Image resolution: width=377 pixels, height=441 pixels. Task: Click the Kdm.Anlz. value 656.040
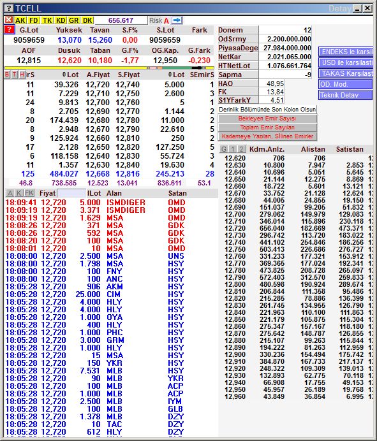272,228
